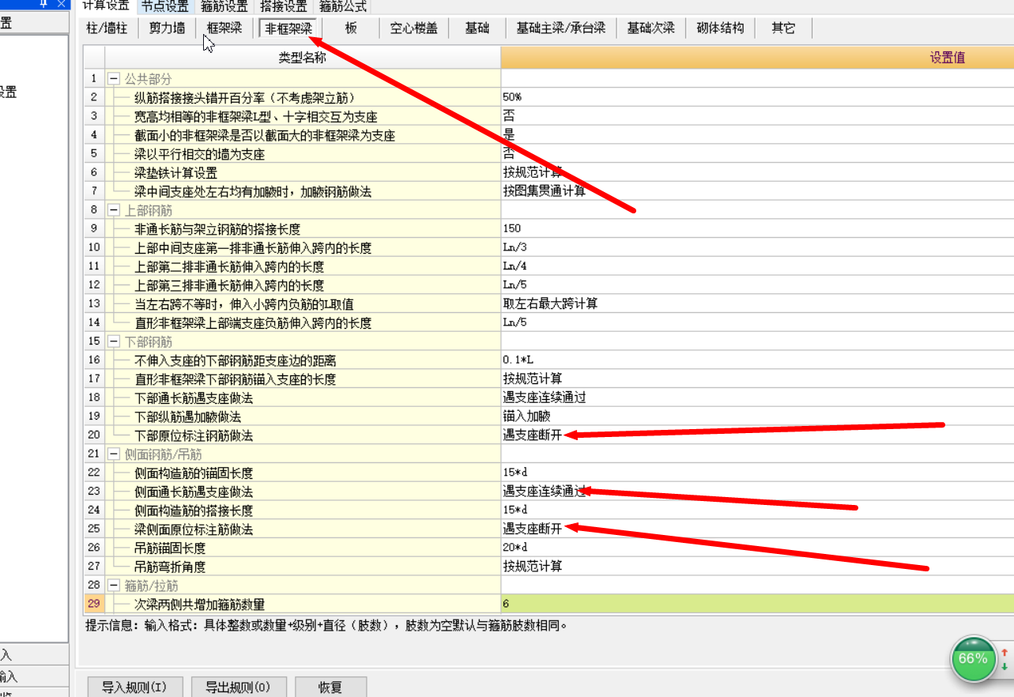Edit the value 6 for 次梁两侧共增加箍筋数量
The image size is (1014, 697).
click(x=757, y=604)
